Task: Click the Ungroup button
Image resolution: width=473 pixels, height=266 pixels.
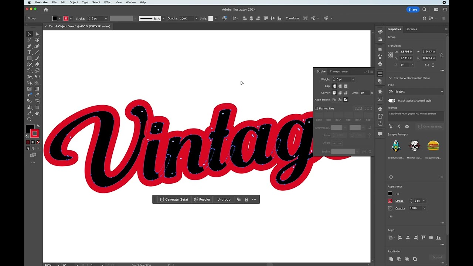Action: pyautogui.click(x=224, y=199)
